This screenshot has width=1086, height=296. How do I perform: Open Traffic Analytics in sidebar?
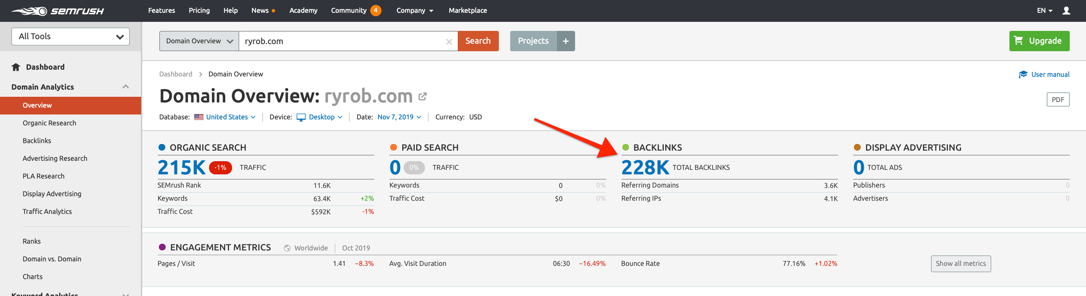tap(47, 212)
